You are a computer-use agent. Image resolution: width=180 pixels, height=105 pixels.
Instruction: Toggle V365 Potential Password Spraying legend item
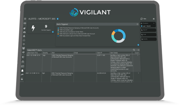pyautogui.click(x=78, y=28)
